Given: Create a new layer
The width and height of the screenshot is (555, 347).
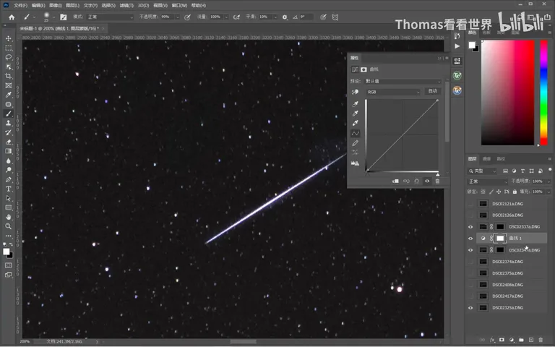Looking at the screenshot, I should 531,340.
